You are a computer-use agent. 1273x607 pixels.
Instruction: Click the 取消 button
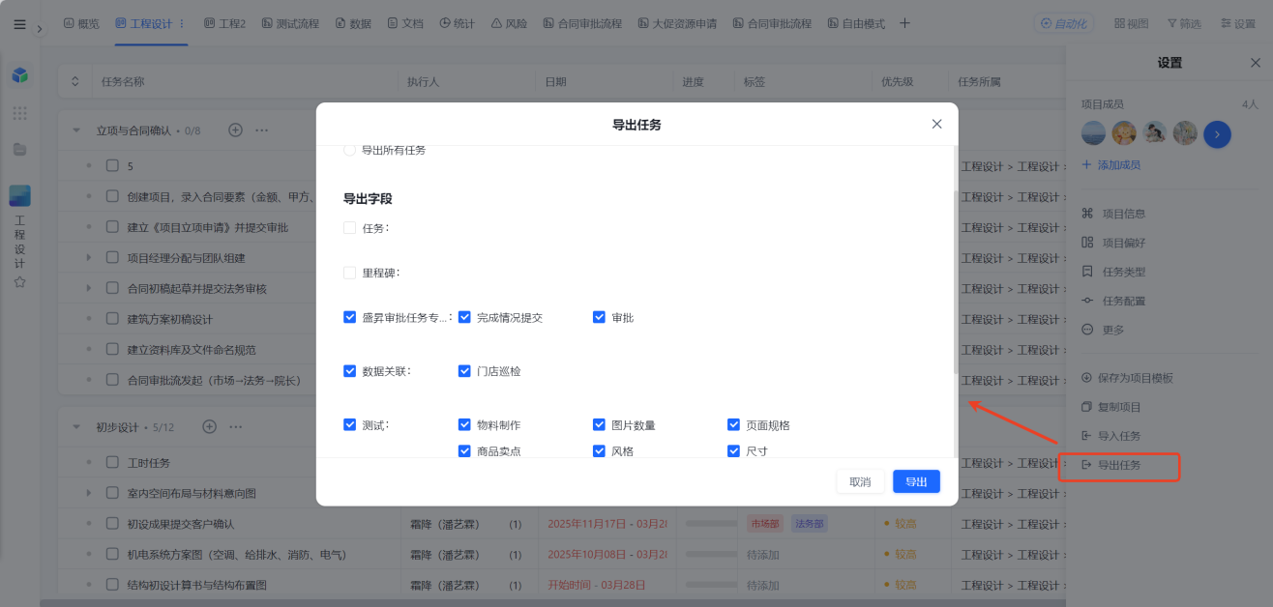860,481
